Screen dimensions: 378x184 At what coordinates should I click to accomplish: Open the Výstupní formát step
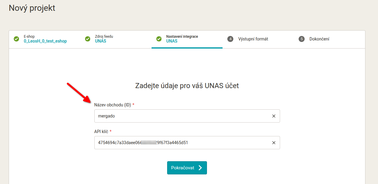(253, 39)
